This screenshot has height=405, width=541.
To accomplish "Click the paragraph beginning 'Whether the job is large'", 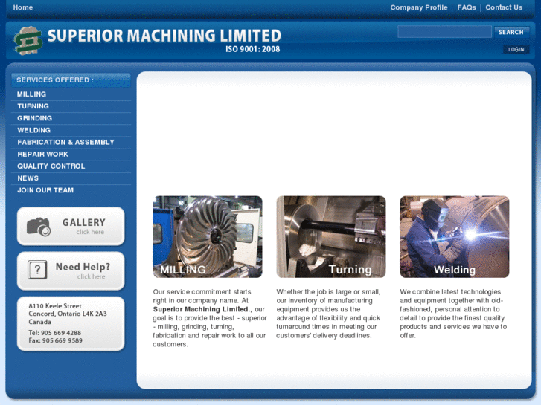I will point(328,314).
